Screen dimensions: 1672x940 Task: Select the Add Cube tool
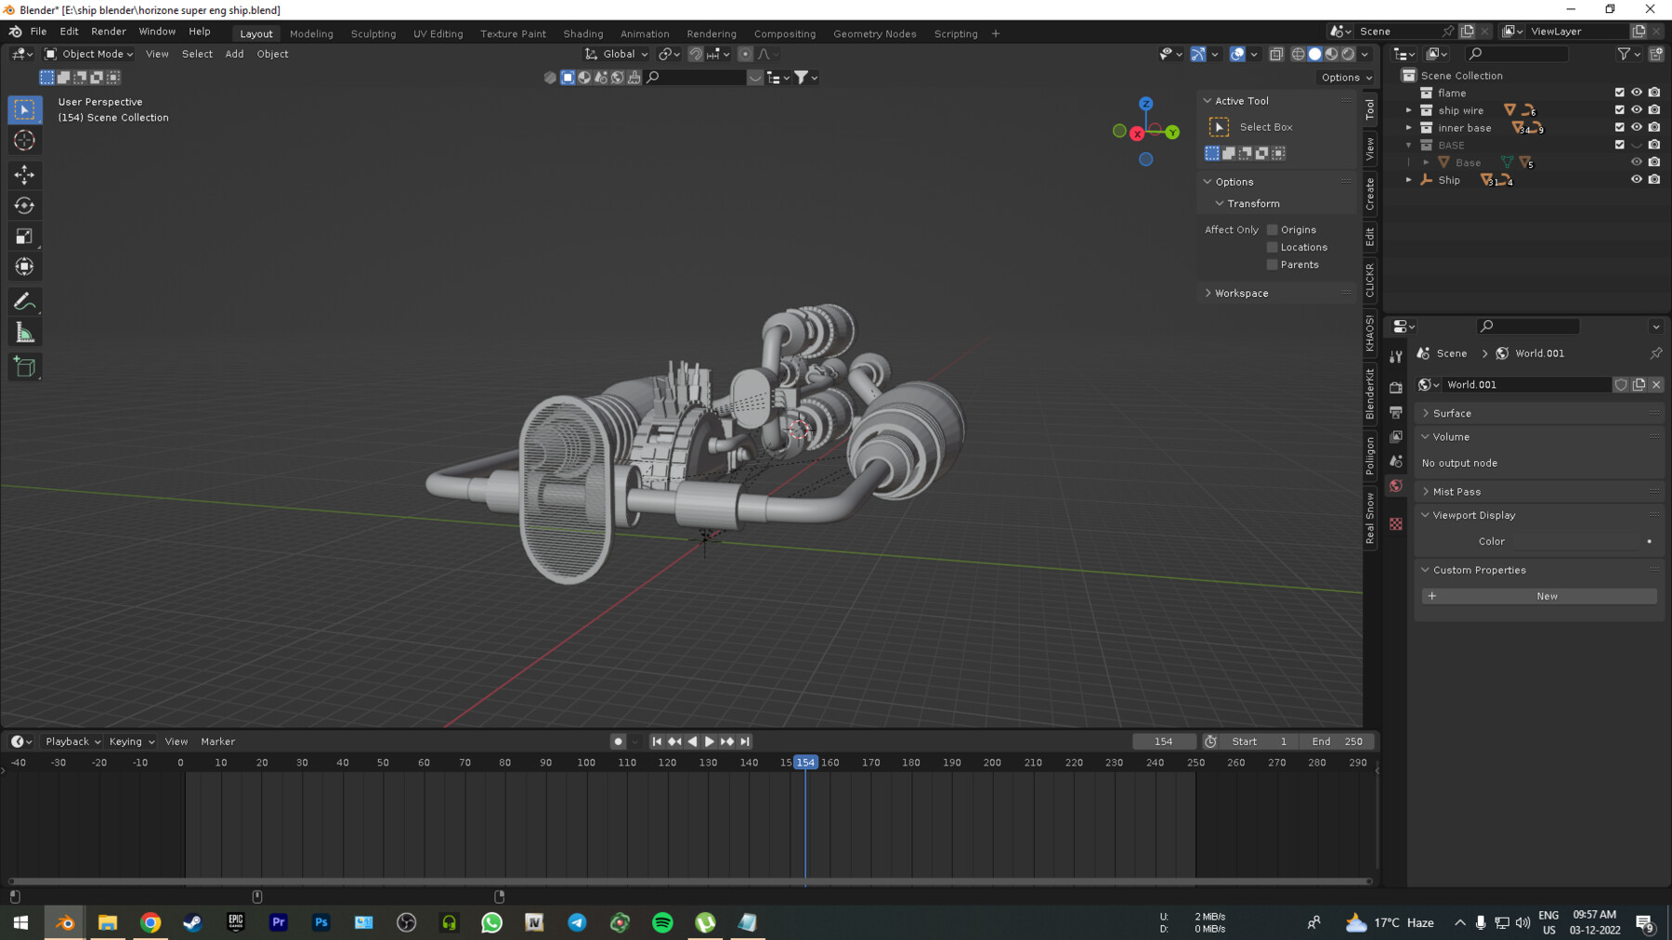(x=24, y=366)
